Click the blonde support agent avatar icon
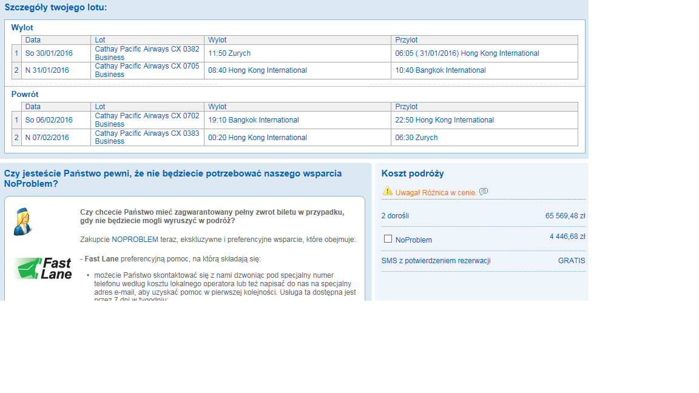699x393 pixels. click(x=22, y=221)
